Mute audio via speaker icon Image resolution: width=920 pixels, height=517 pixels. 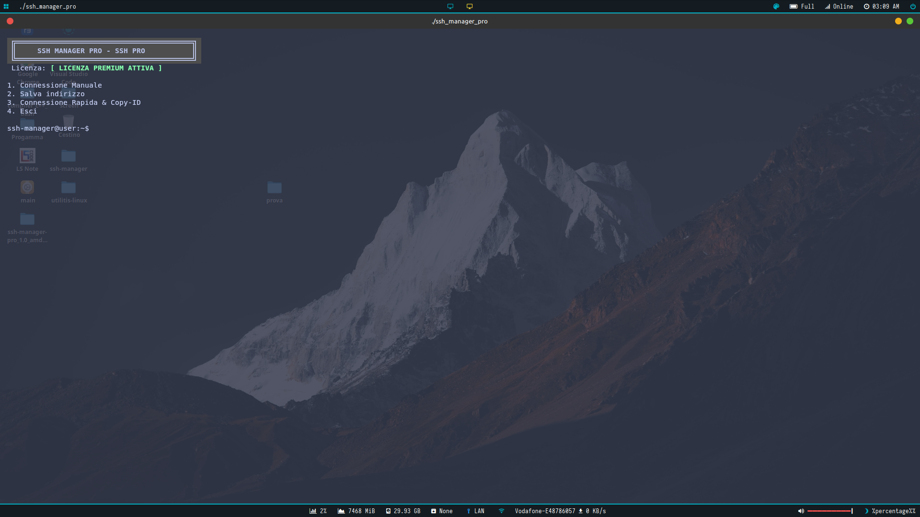pos(801,511)
